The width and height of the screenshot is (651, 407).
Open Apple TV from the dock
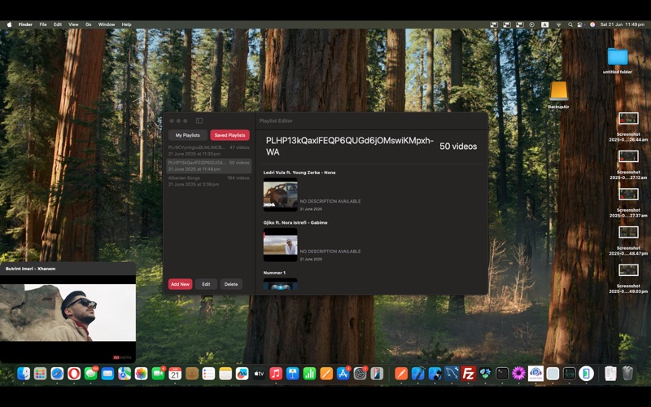[x=259, y=374]
